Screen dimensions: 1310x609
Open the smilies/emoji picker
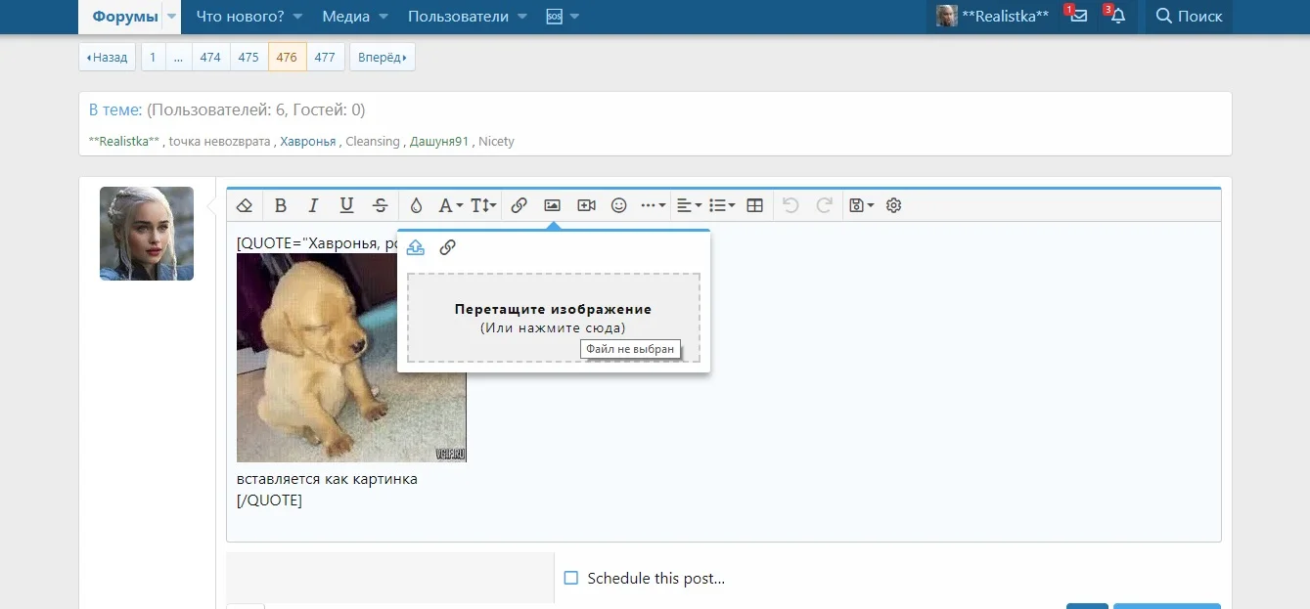click(x=618, y=205)
